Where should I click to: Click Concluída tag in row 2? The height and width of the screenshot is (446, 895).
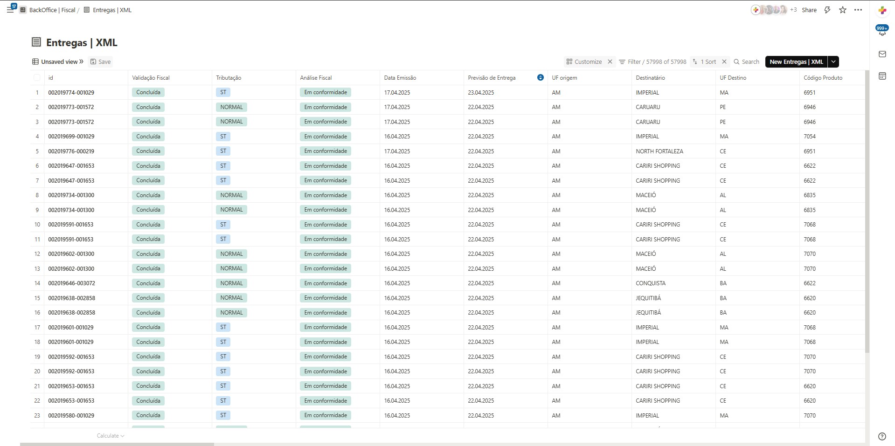(x=148, y=107)
